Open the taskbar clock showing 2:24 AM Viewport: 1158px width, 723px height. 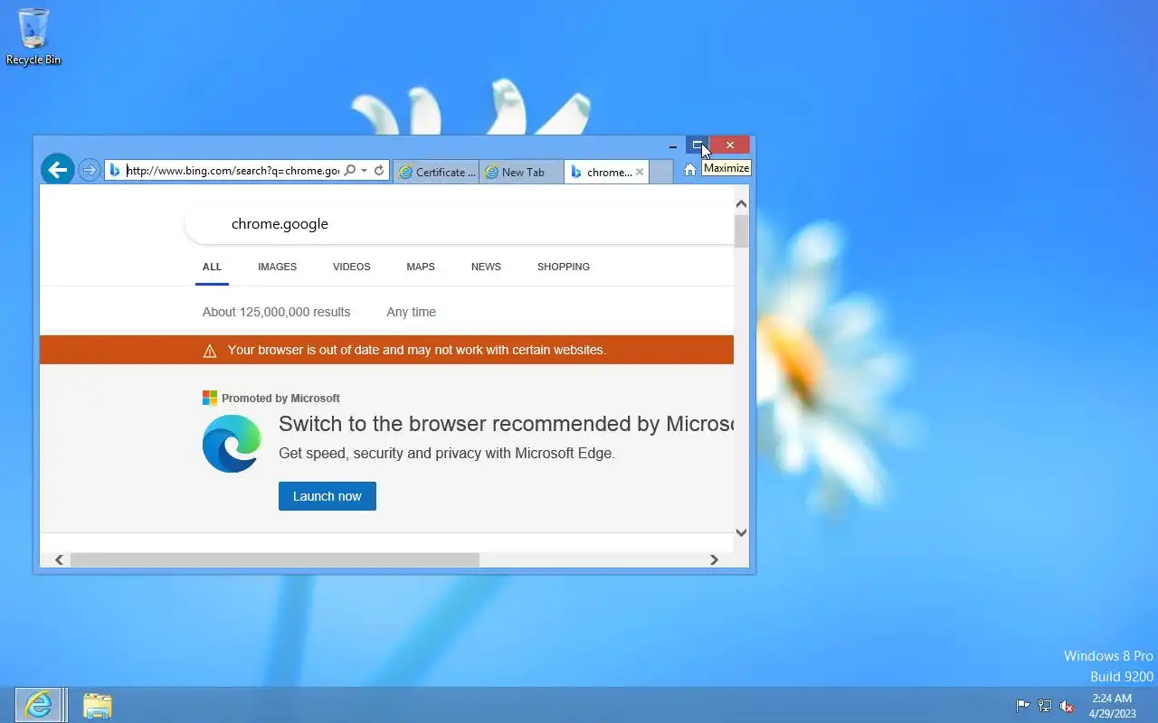coord(1112,706)
